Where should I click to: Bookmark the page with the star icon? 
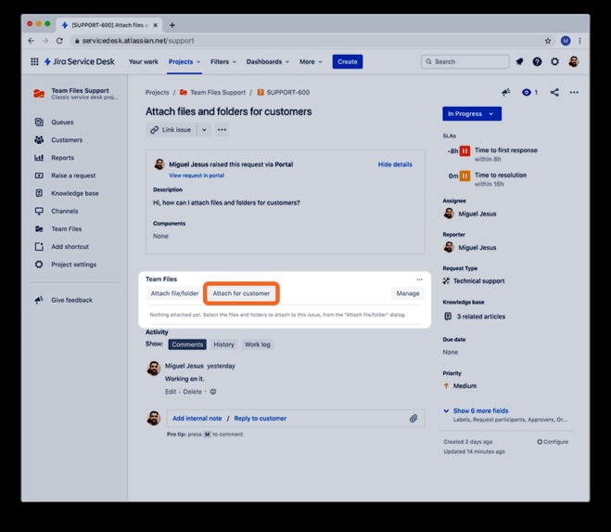pos(548,41)
